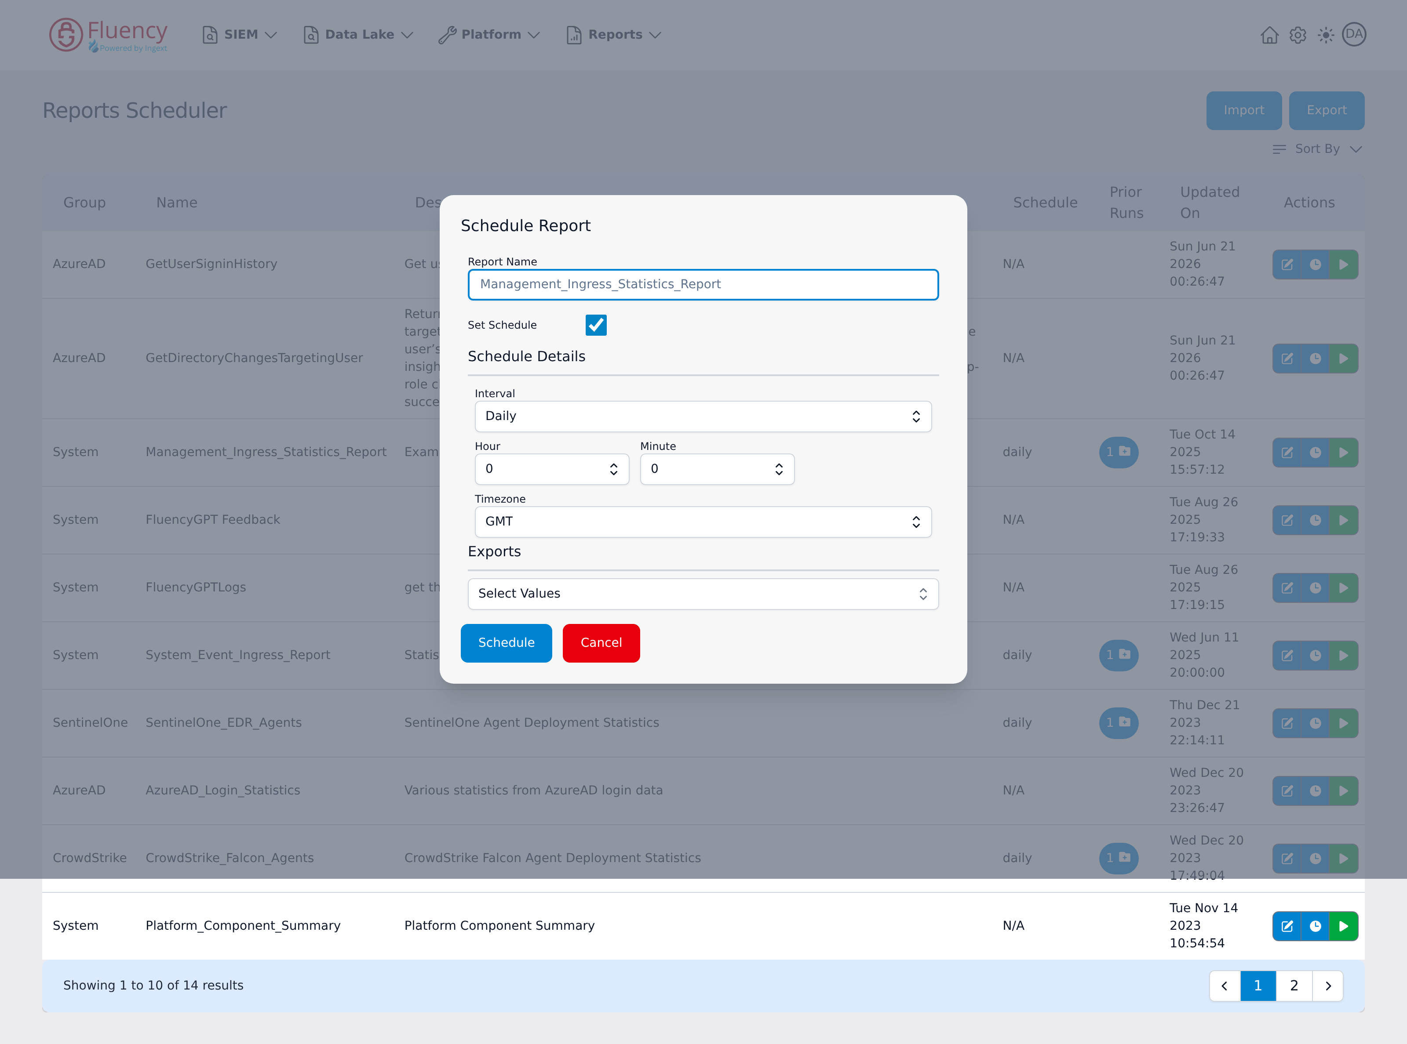The height and width of the screenshot is (1044, 1407).
Task: Go to next results page arrow
Action: point(1328,986)
